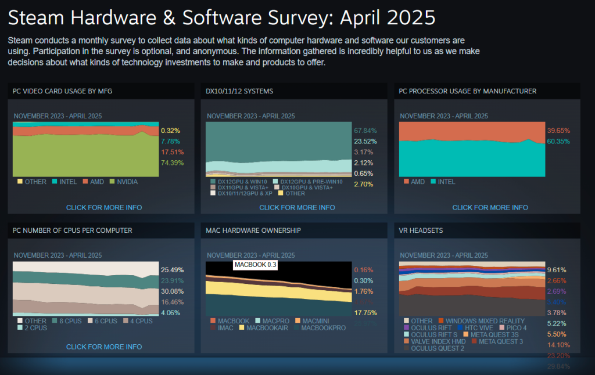Click the DX10/11/12GPU & XP legend swatch
The image size is (595, 375).
point(213,193)
